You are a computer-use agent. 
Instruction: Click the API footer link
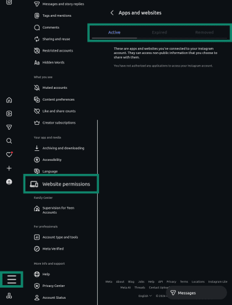(160, 281)
